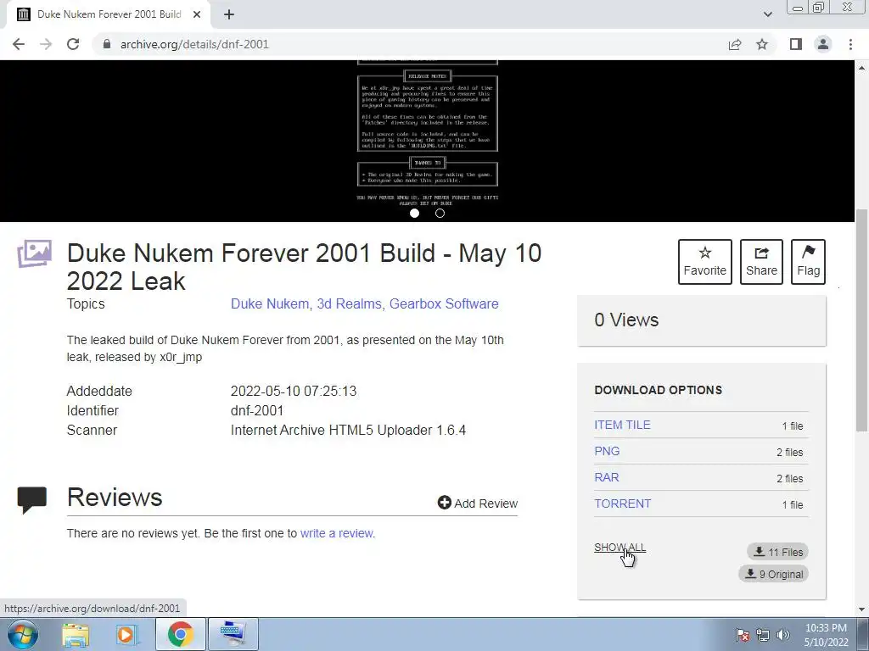Click the Share button

tap(761, 262)
